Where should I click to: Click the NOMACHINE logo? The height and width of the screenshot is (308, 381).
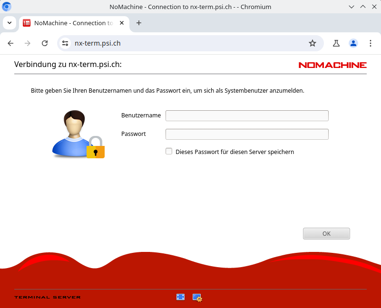[332, 65]
